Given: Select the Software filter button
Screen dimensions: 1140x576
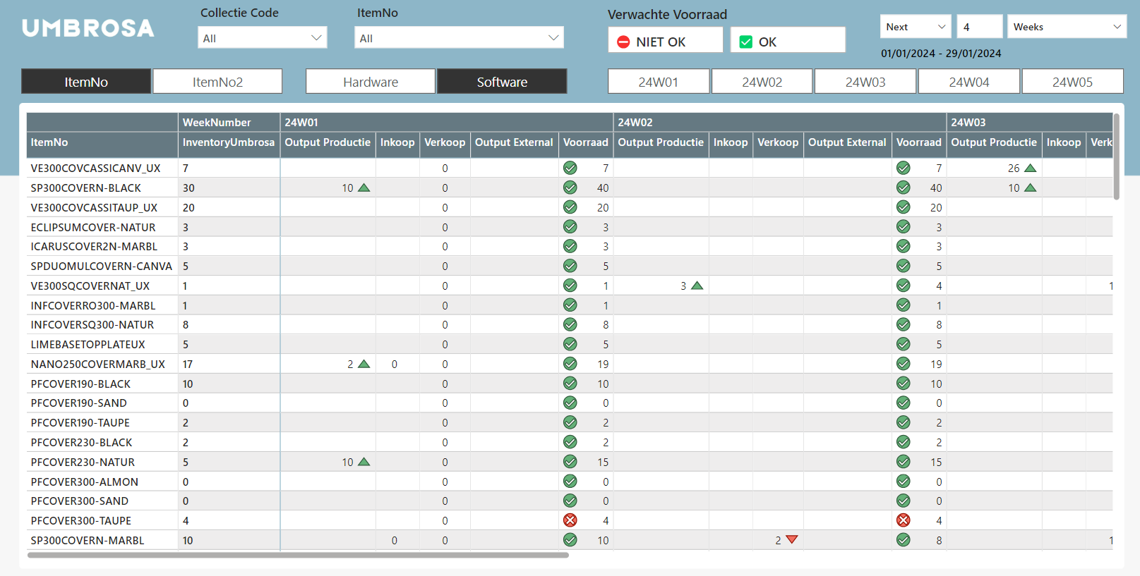Looking at the screenshot, I should 502,82.
